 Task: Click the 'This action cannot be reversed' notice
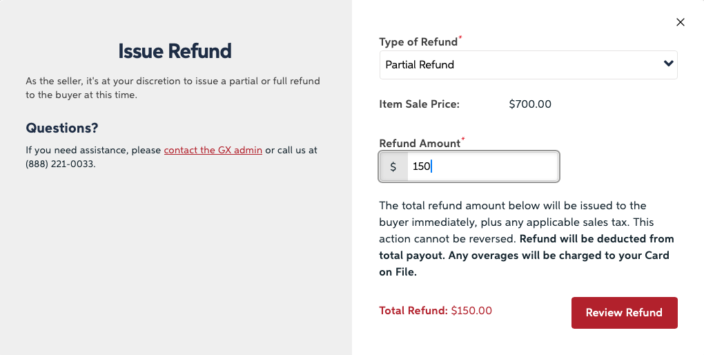(447, 239)
